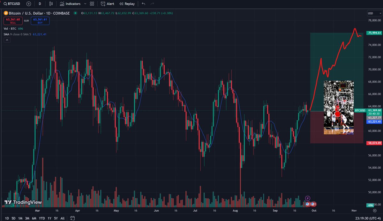Click the Oct date on time axis
The image size is (383, 221).
pos(314,211)
